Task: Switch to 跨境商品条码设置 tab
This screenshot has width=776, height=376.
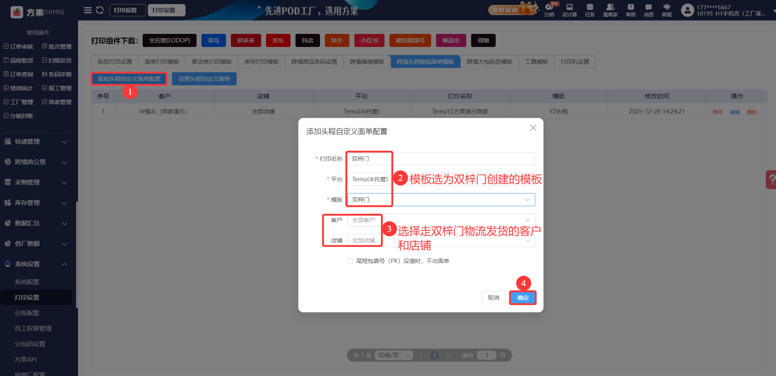Action: 314,62
